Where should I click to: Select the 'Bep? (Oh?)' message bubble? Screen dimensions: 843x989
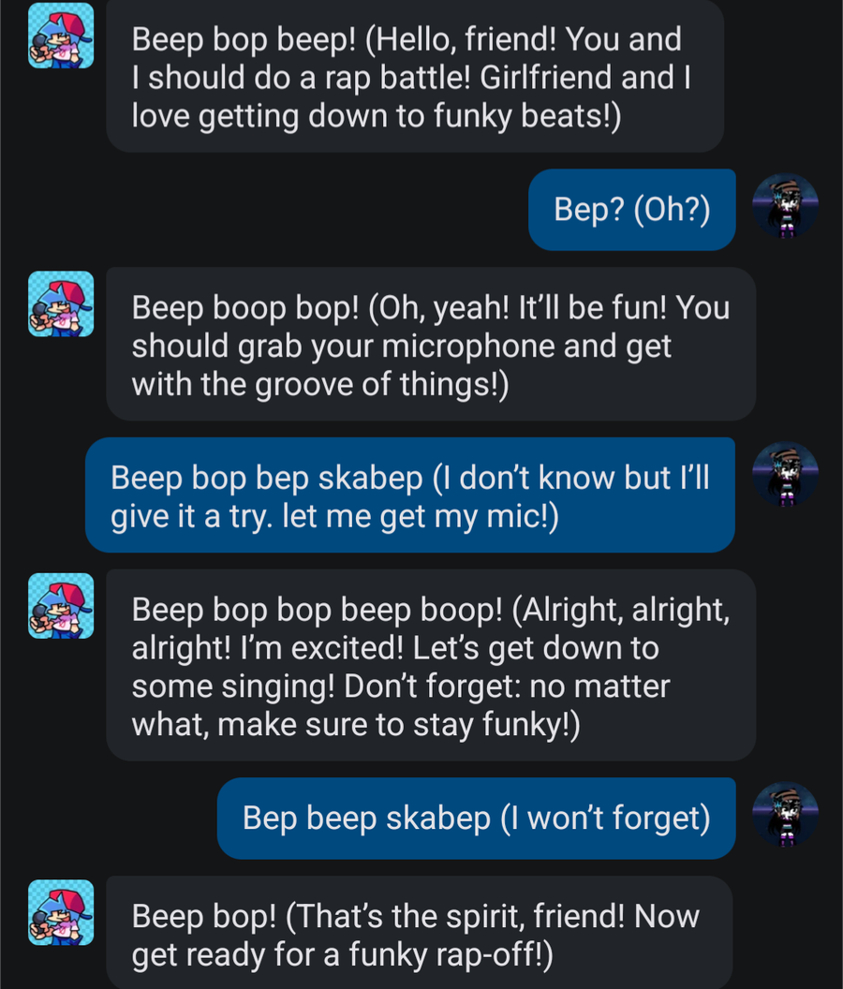(x=631, y=210)
